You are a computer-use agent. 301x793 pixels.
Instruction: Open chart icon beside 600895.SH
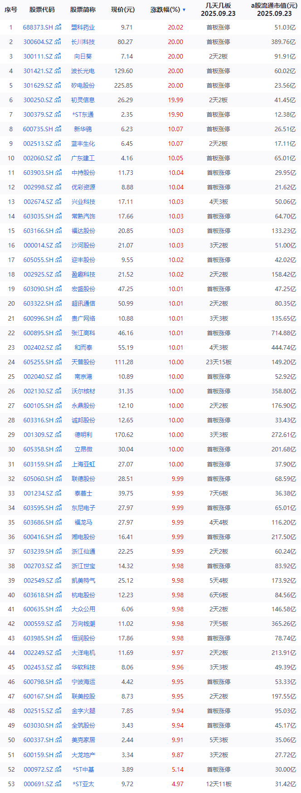pyautogui.click(x=58, y=333)
